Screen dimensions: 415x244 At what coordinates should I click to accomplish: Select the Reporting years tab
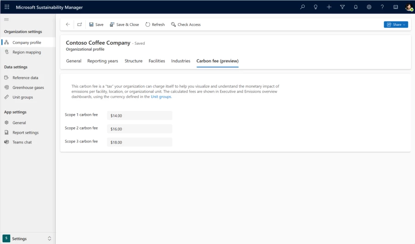[x=102, y=61]
